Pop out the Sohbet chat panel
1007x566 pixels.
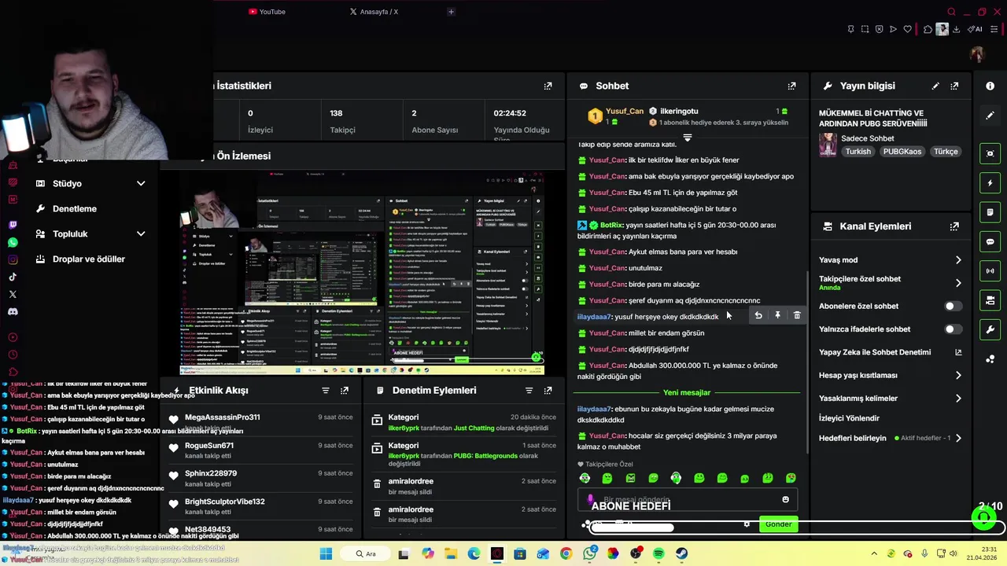[791, 86]
